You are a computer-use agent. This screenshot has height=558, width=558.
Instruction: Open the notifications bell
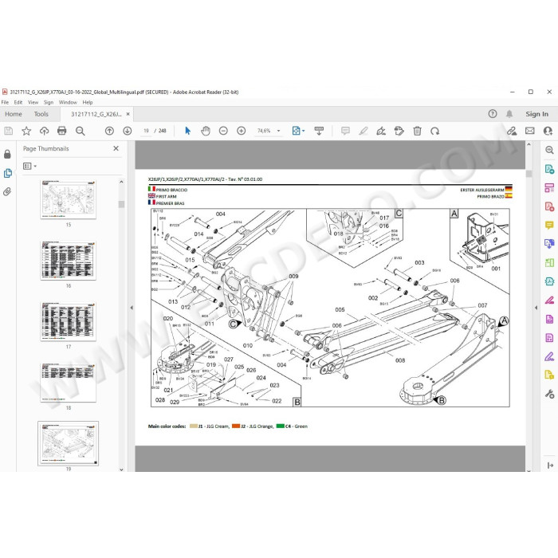point(509,114)
